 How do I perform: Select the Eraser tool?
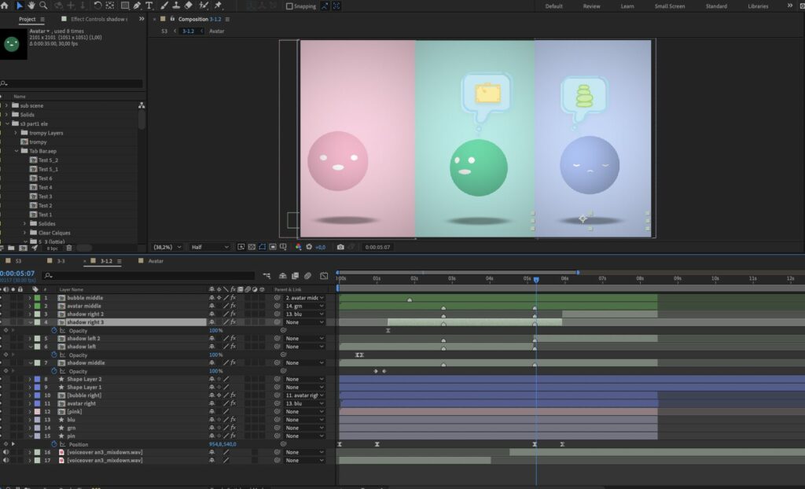tap(188, 6)
